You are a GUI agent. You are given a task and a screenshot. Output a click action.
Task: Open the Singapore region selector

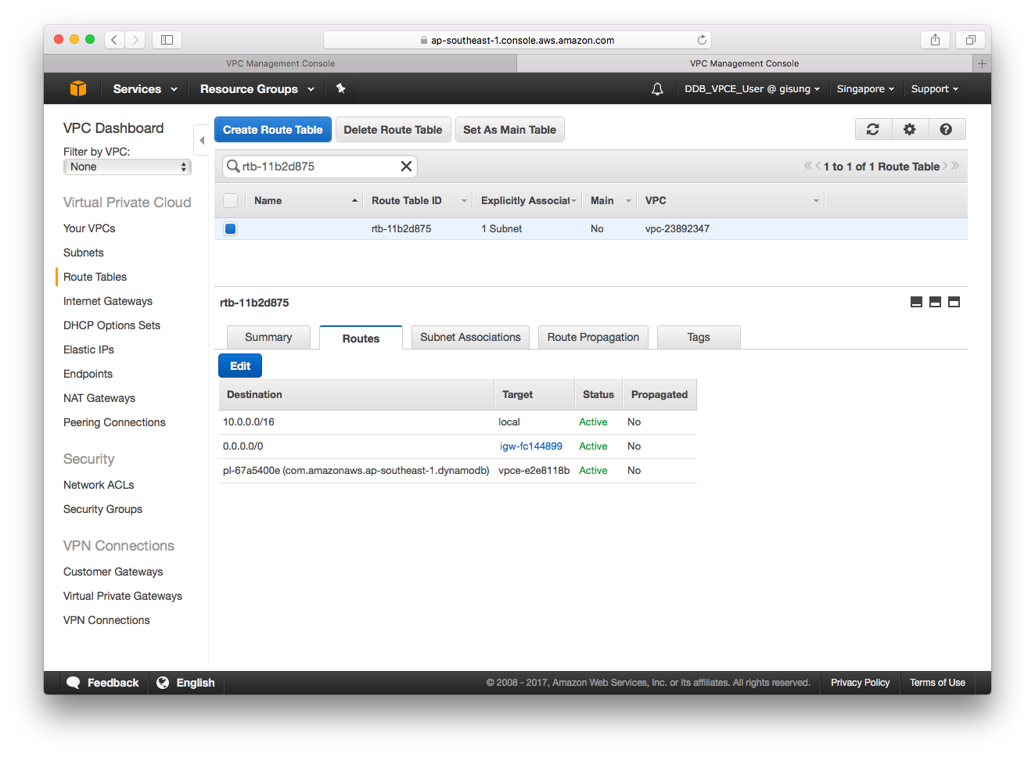pos(865,89)
